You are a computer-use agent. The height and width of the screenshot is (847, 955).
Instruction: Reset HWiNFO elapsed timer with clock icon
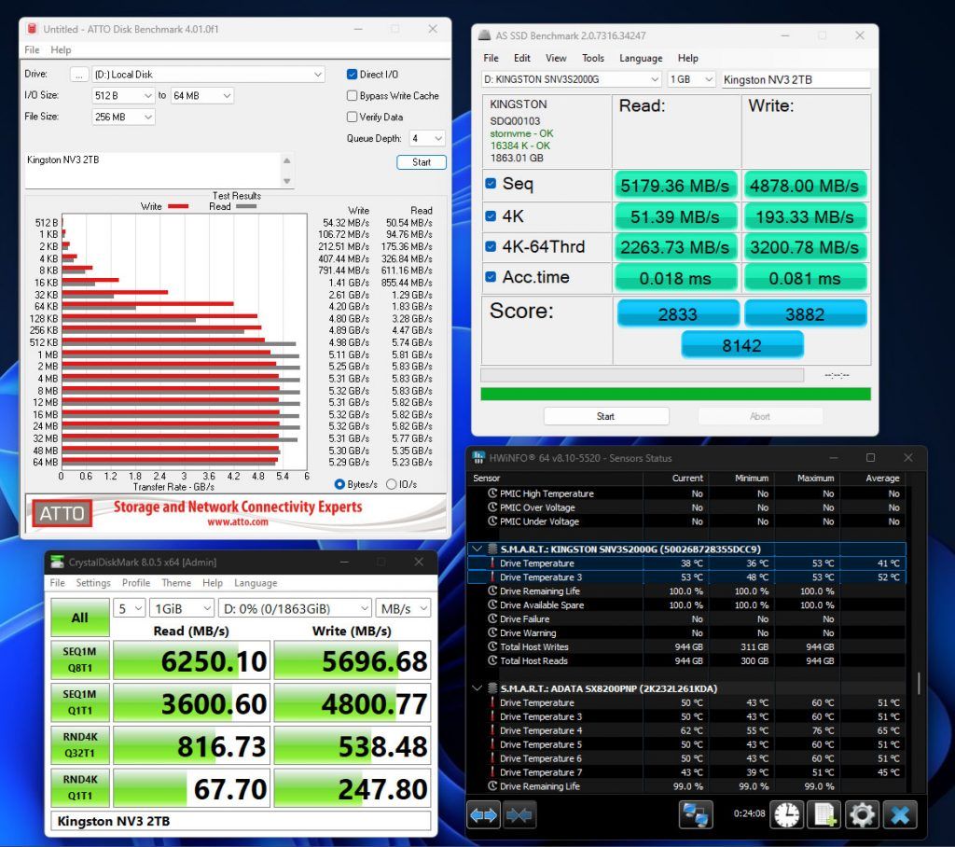point(786,814)
